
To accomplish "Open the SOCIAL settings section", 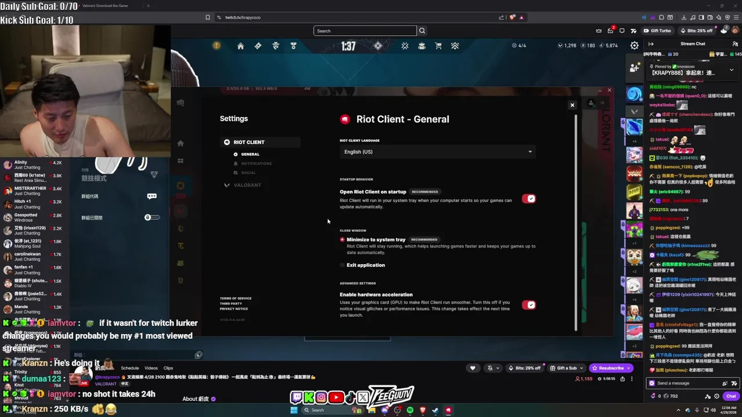I will (x=248, y=173).
